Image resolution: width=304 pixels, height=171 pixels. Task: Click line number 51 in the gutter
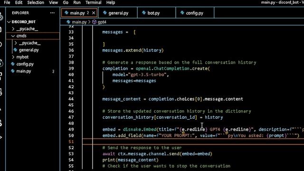pyautogui.click(x=71, y=142)
